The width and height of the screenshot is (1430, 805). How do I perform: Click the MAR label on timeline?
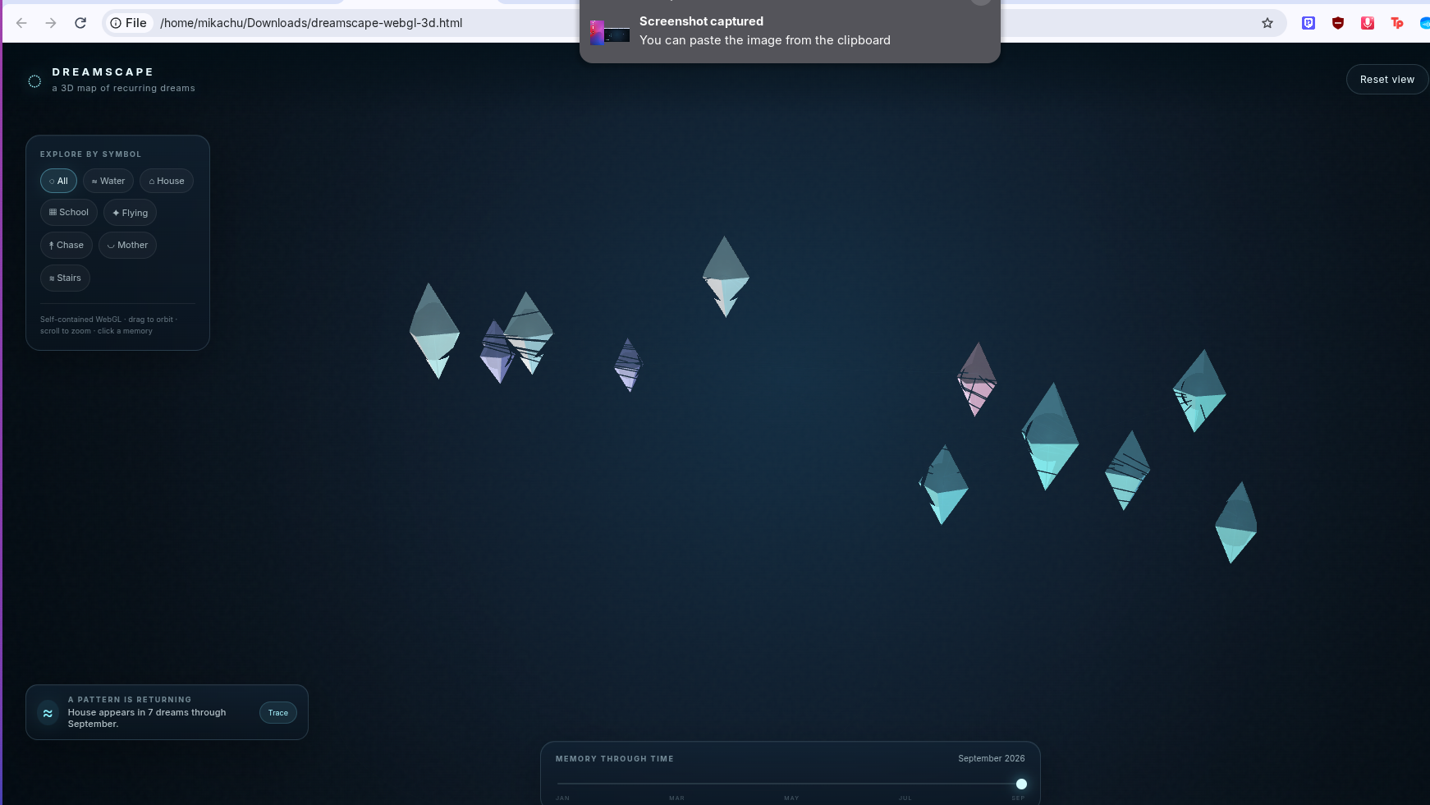pyautogui.click(x=676, y=798)
